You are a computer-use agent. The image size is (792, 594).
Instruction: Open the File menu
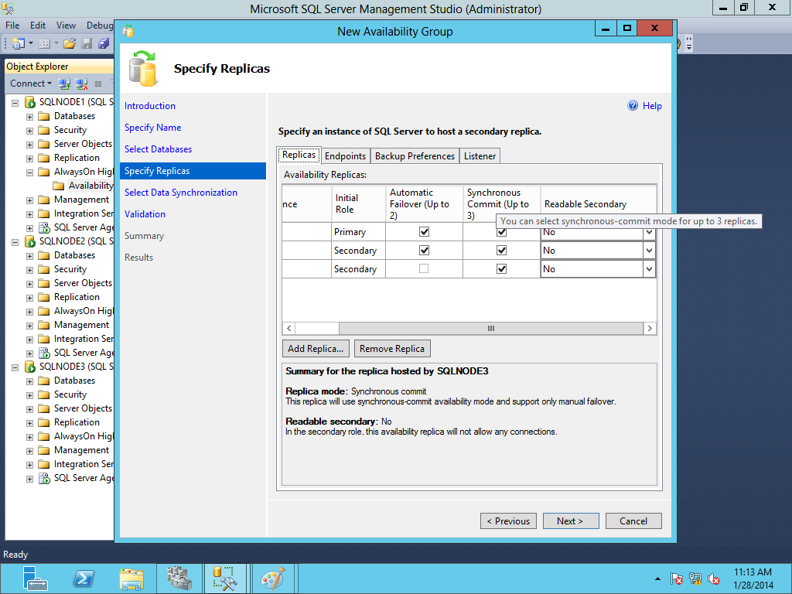pos(12,26)
